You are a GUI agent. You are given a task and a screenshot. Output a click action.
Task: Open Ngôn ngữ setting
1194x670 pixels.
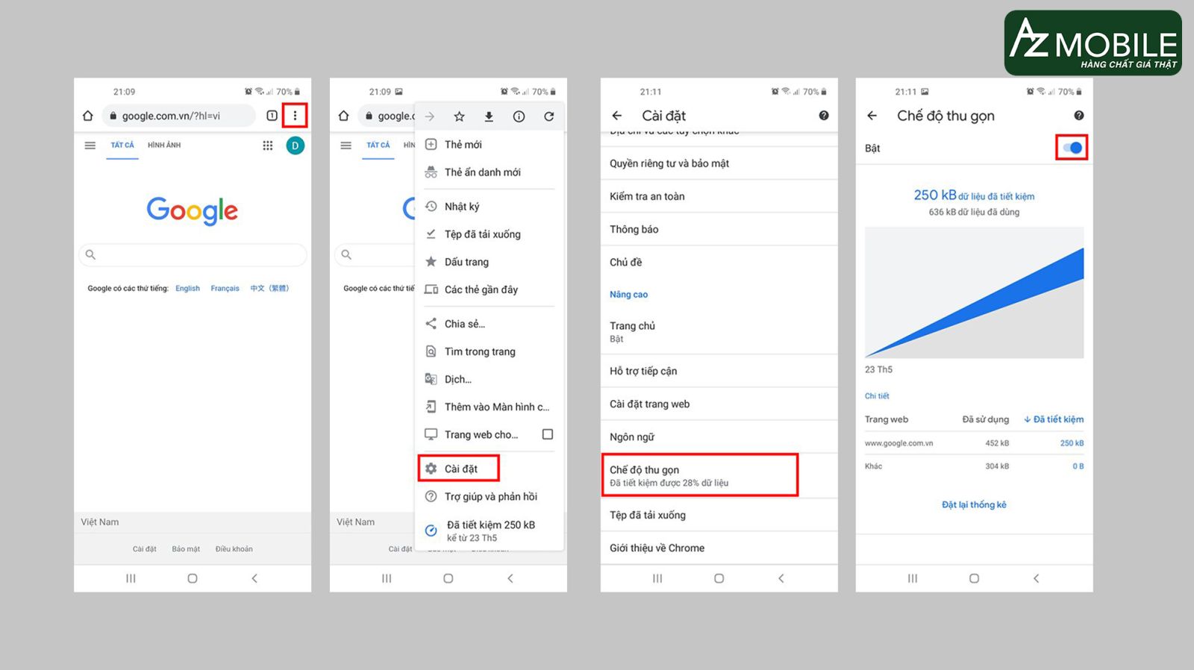[719, 436]
